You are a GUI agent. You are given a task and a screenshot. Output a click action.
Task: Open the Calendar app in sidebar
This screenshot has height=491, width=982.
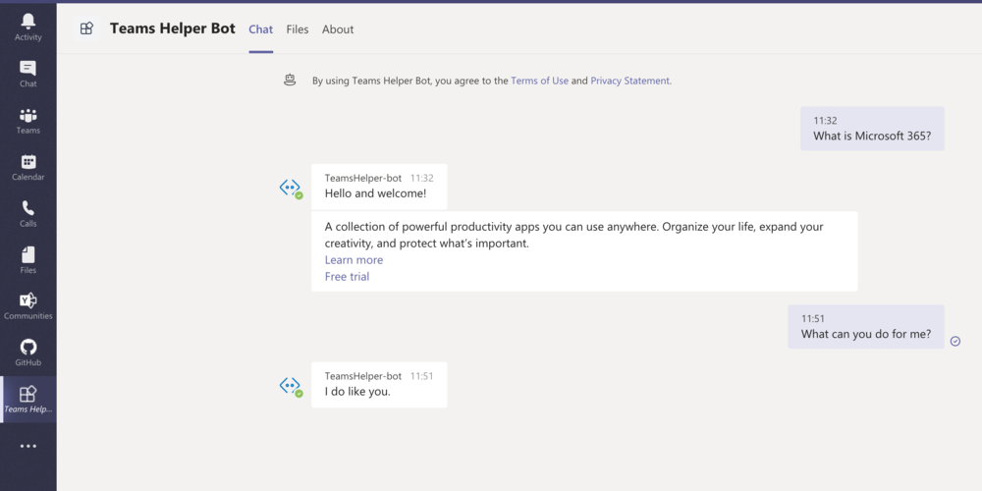[28, 167]
